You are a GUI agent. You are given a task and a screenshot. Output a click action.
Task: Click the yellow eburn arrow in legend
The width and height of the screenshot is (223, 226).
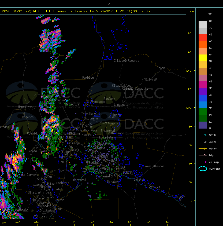pyautogui.click(x=203, y=149)
